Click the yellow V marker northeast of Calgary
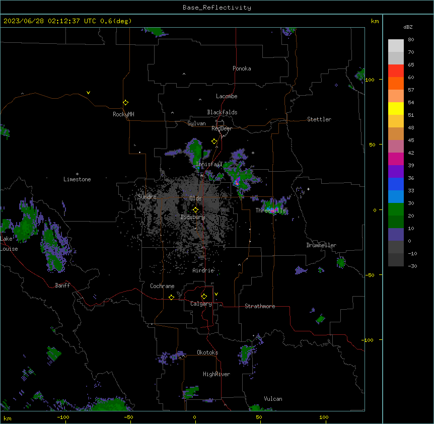The width and height of the screenshot is (434, 424). [x=216, y=294]
